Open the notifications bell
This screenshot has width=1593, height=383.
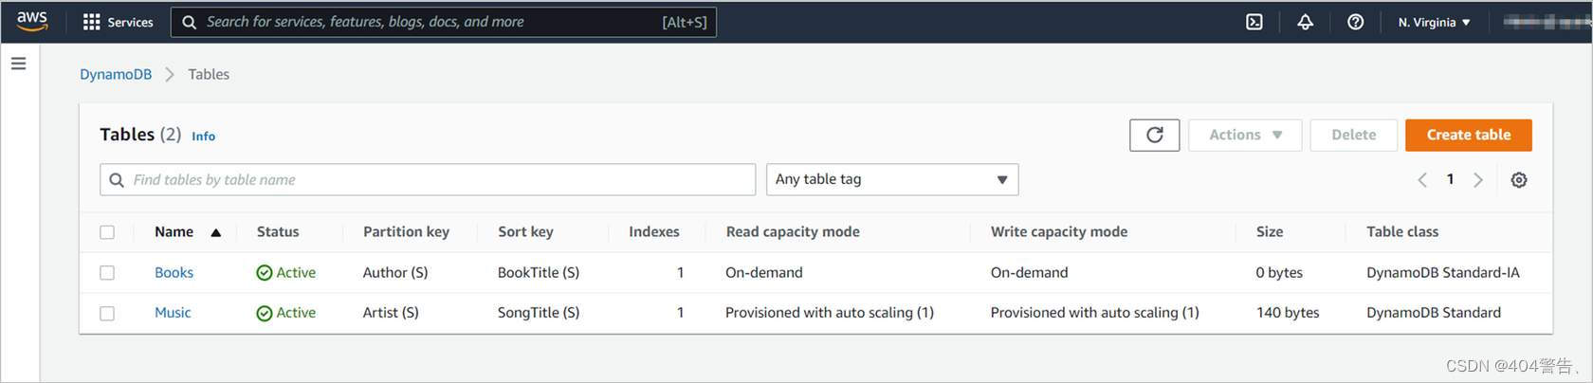coord(1305,22)
